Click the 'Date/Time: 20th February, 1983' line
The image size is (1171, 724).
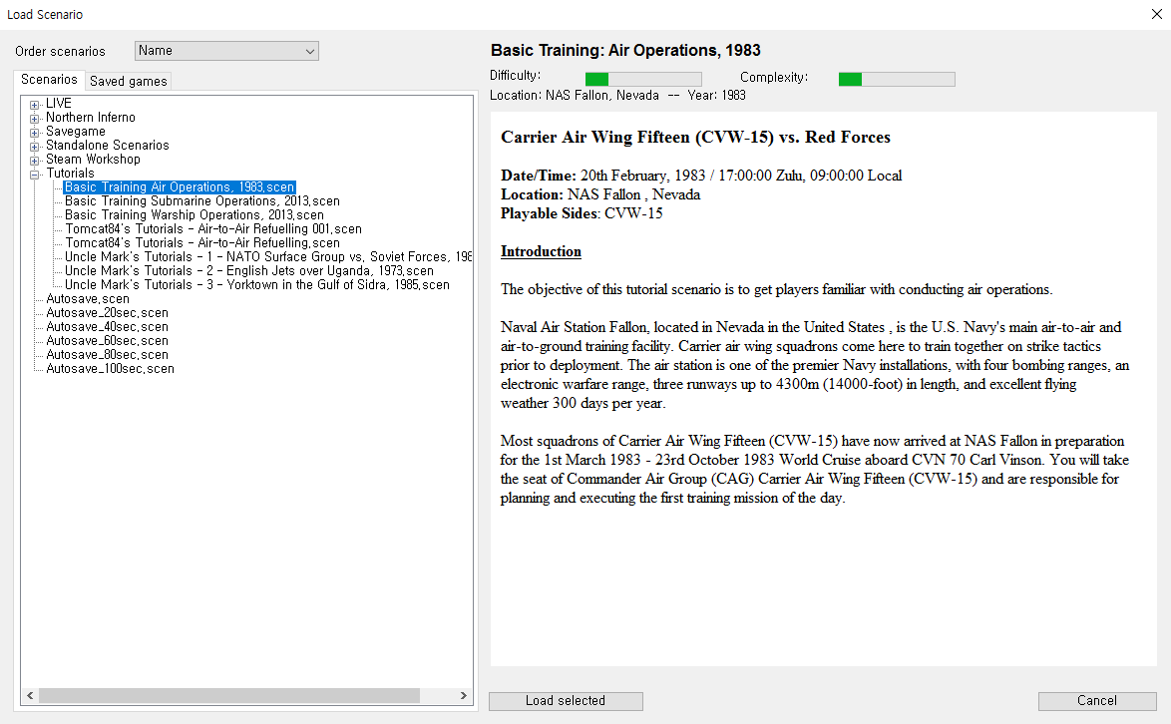(x=701, y=176)
